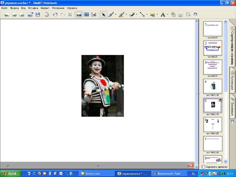Image resolution: width=236 pixels, height=177 pixels.
Task: Click the Delete (X) toolbar icon
Action: coord(70,15)
